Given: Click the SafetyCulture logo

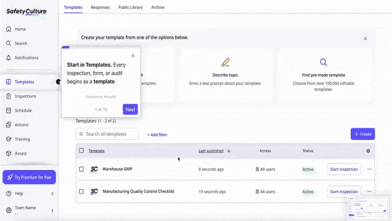Looking at the screenshot, I should (26, 11).
